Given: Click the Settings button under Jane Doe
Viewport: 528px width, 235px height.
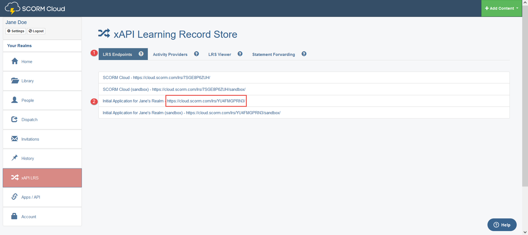Looking at the screenshot, I should [x=16, y=31].
